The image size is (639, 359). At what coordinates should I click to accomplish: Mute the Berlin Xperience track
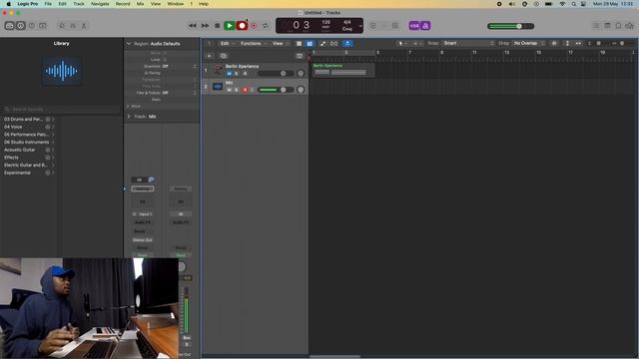(229, 73)
